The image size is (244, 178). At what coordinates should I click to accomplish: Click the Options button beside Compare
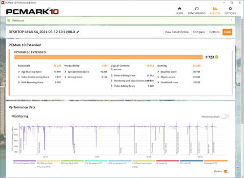coord(214,32)
